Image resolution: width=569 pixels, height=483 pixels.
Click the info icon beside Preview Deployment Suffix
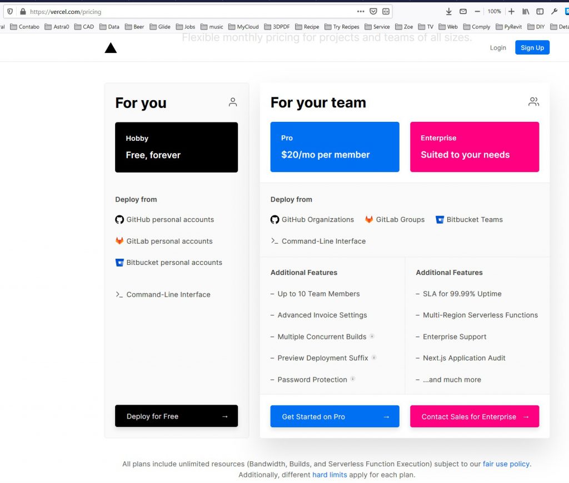click(374, 357)
